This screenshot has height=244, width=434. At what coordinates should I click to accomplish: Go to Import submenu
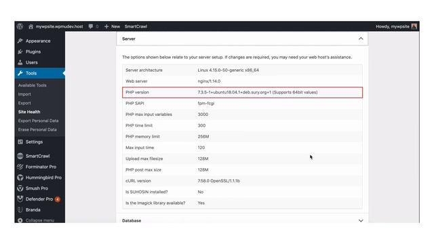tap(24, 94)
